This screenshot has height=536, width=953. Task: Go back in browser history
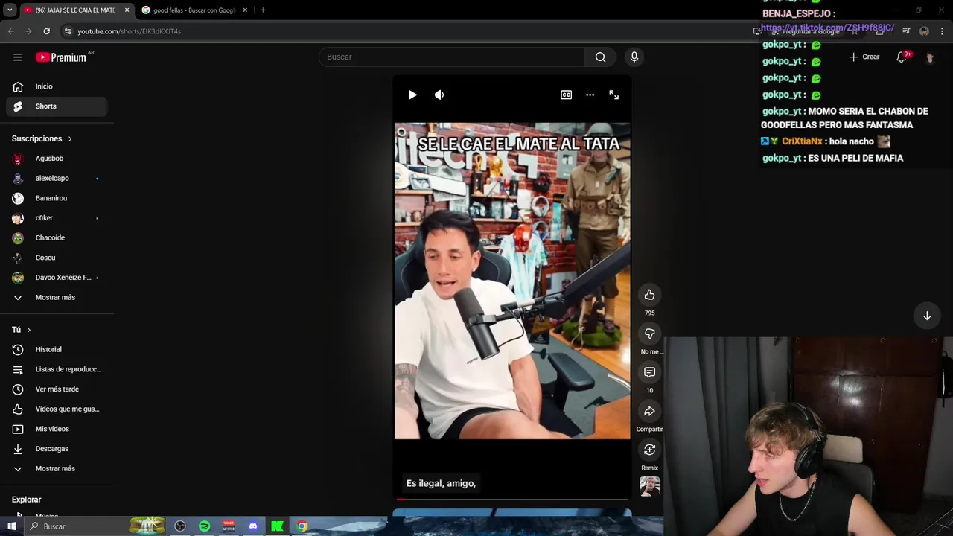(x=10, y=31)
